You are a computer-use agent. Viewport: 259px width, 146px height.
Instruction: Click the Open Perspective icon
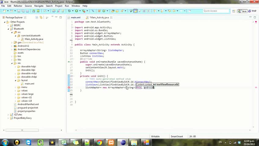tap(234, 11)
